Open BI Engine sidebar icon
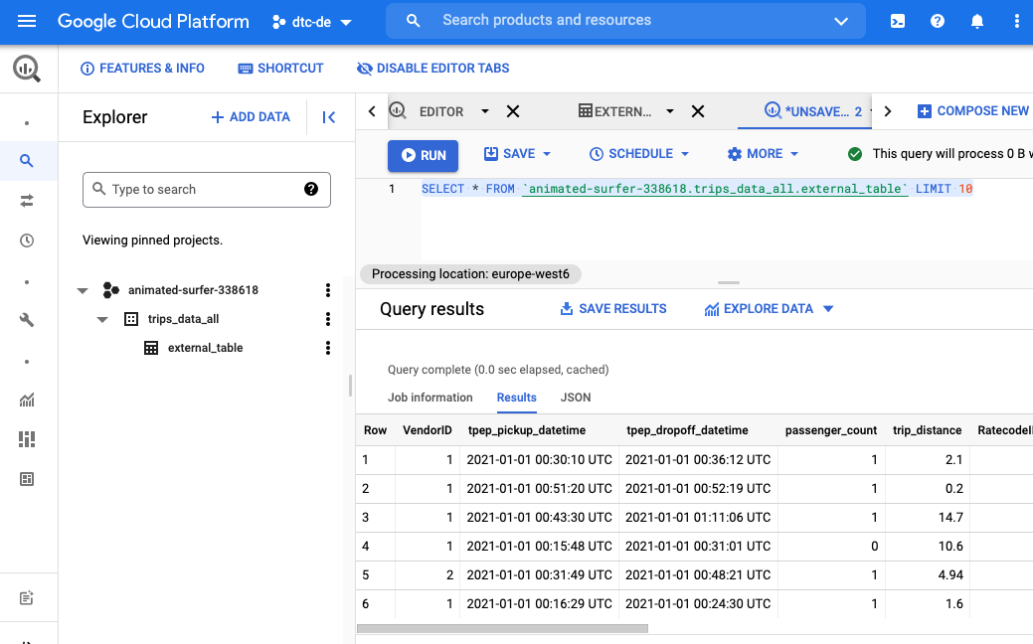Screen dimensions: 1033x644 (27, 479)
